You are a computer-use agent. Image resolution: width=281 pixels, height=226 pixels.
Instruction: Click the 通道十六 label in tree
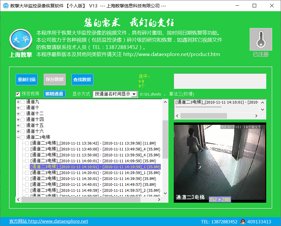point(35,131)
